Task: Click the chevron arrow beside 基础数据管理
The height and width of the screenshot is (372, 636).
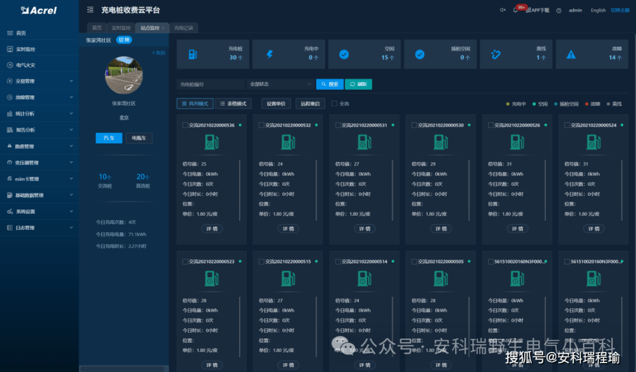Action: (x=71, y=195)
